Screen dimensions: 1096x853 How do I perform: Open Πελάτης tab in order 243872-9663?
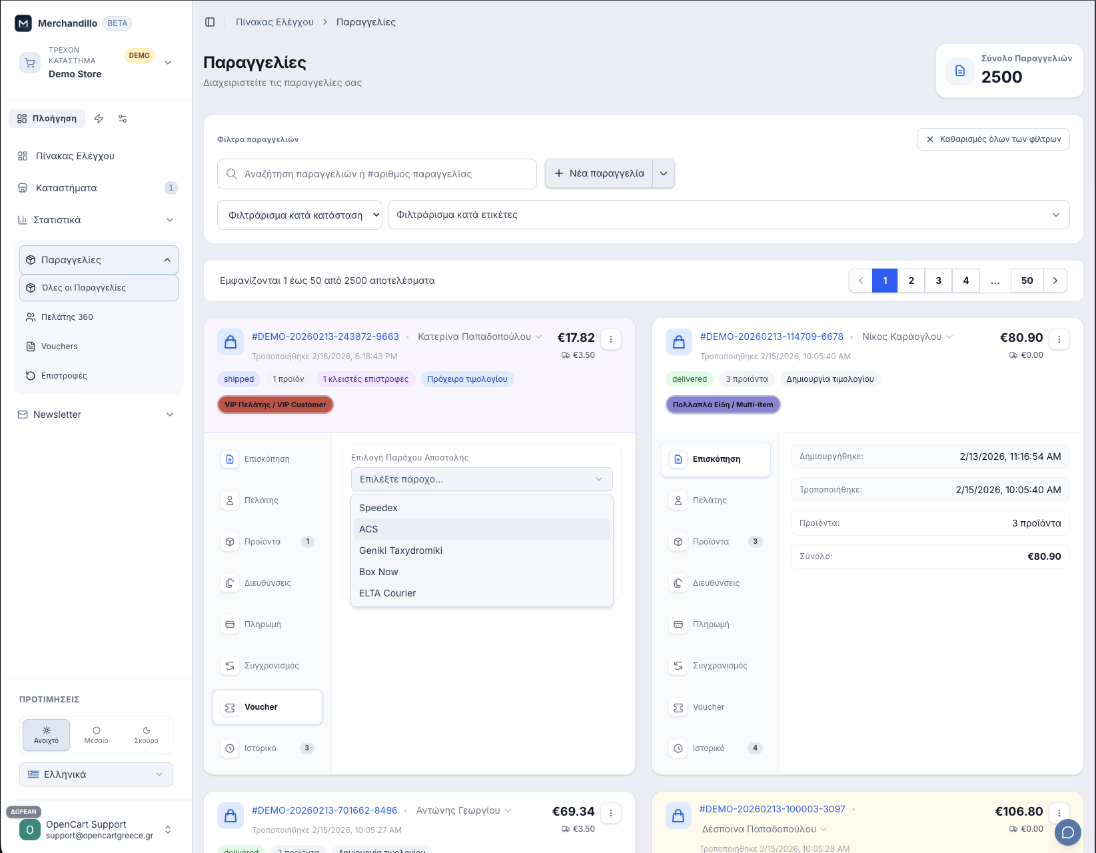coord(267,500)
